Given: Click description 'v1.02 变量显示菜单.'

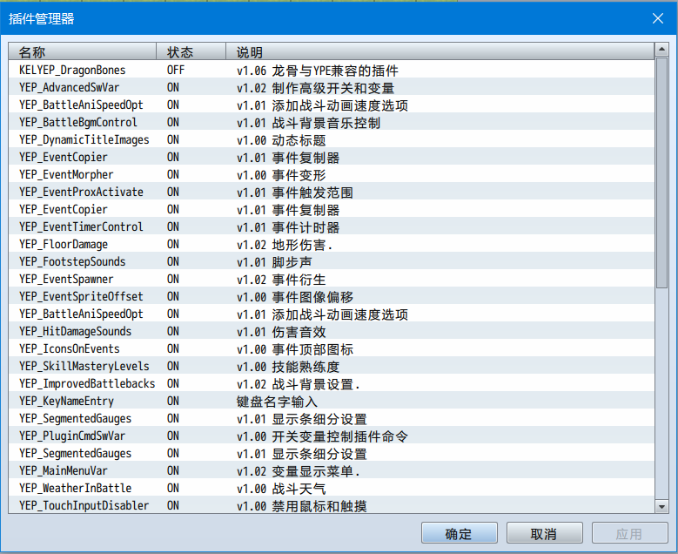Looking at the screenshot, I should pos(299,471).
